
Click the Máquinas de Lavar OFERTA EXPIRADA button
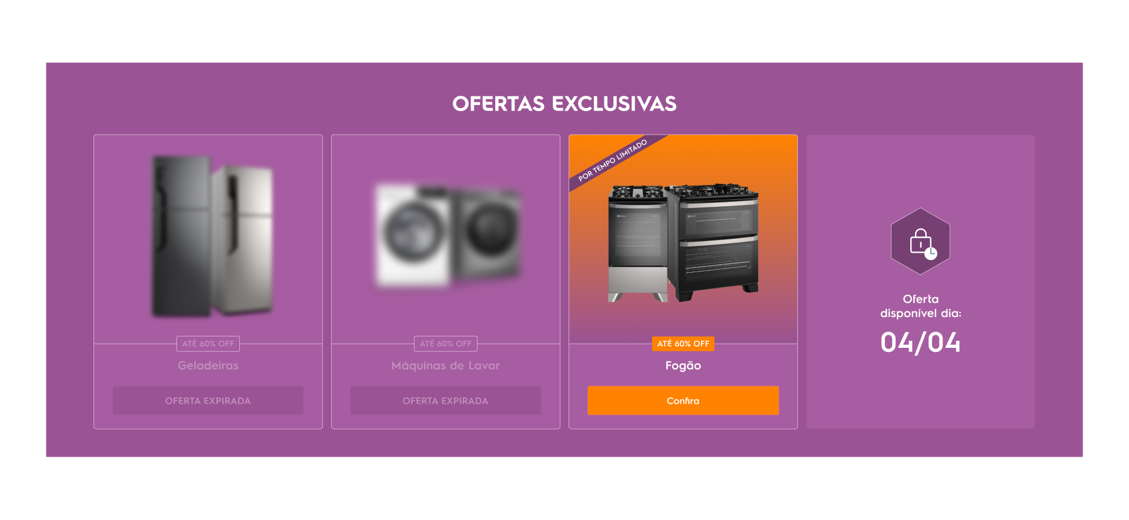[446, 401]
